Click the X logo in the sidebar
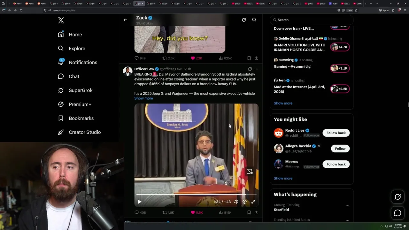 click(61, 20)
